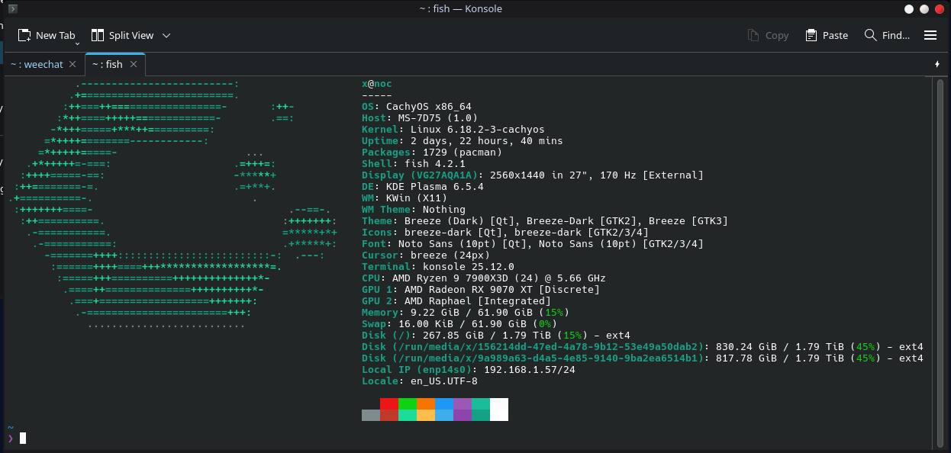Click the bright red color block
The image size is (951, 453).
pyautogui.click(x=389, y=403)
